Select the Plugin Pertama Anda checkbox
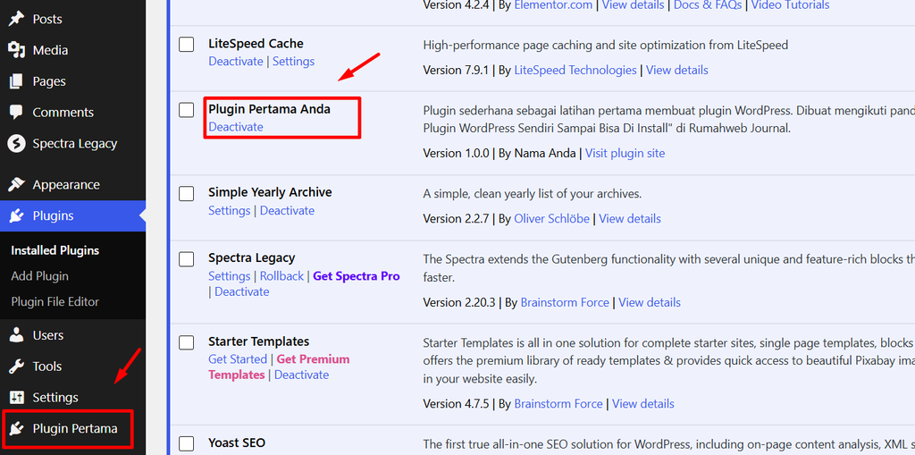The image size is (915, 455). 186,110
